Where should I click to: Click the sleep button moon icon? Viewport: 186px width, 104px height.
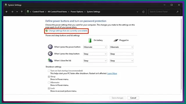tap(50, 53)
